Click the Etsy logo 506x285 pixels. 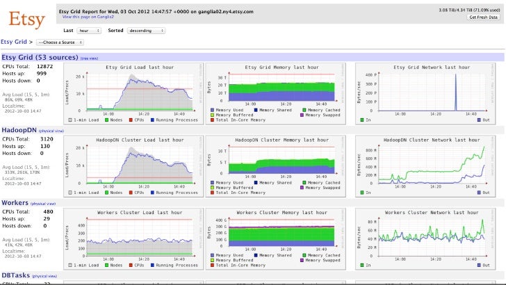26,19
